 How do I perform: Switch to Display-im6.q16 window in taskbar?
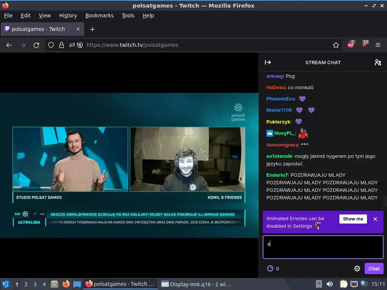click(x=196, y=284)
